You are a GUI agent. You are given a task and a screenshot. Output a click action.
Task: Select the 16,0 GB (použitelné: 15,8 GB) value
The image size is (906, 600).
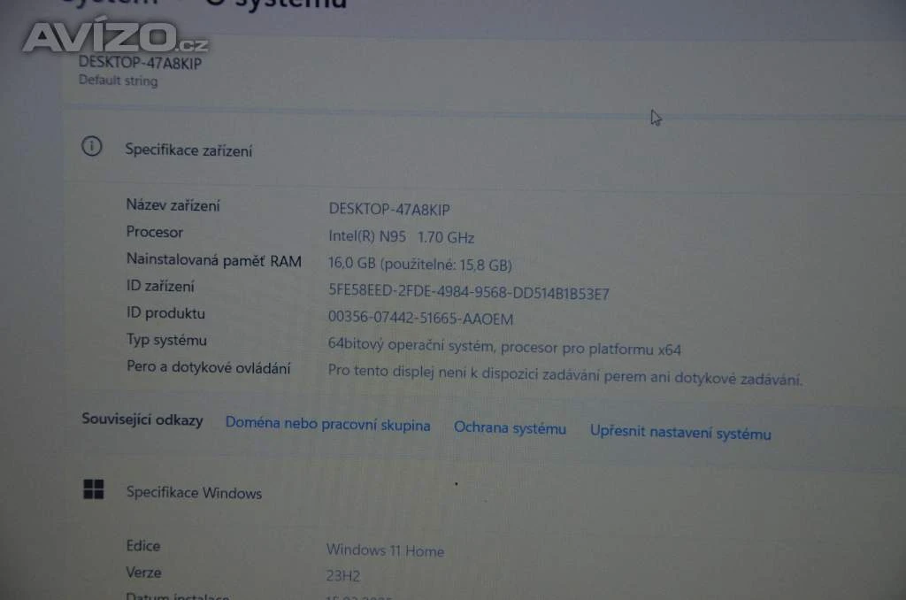coord(420,265)
